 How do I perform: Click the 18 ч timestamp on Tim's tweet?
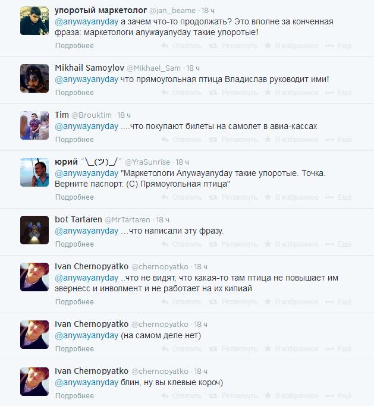point(124,115)
